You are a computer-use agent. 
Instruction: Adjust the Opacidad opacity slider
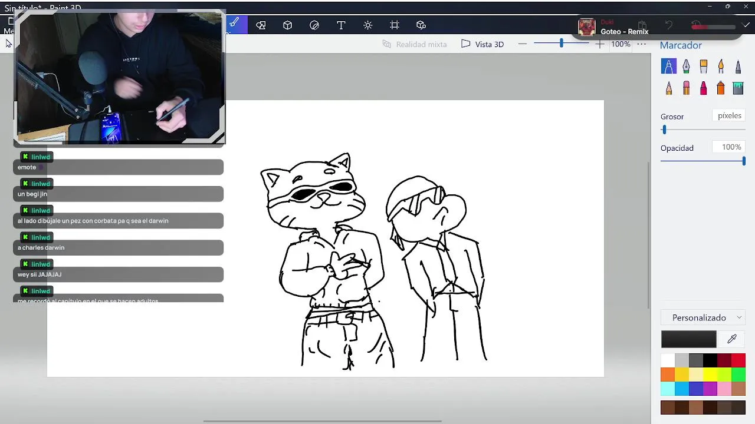(x=703, y=161)
